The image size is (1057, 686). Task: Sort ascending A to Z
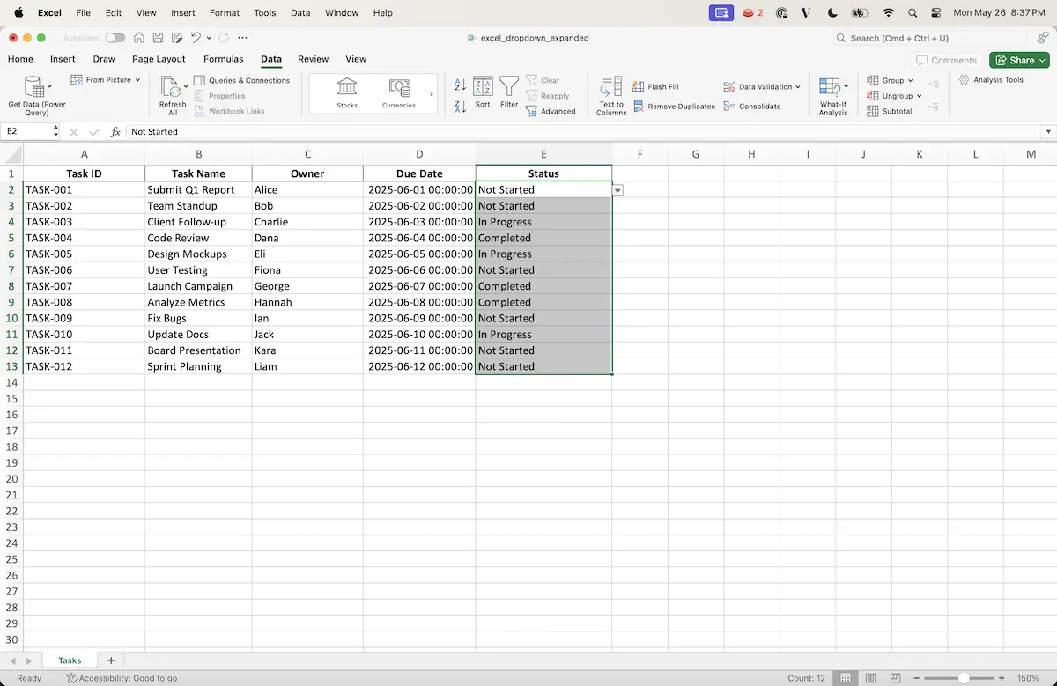pos(460,85)
